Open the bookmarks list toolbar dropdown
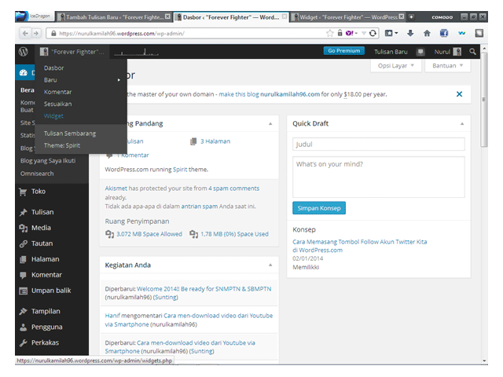The height and width of the screenshot is (377, 503). (x=391, y=33)
